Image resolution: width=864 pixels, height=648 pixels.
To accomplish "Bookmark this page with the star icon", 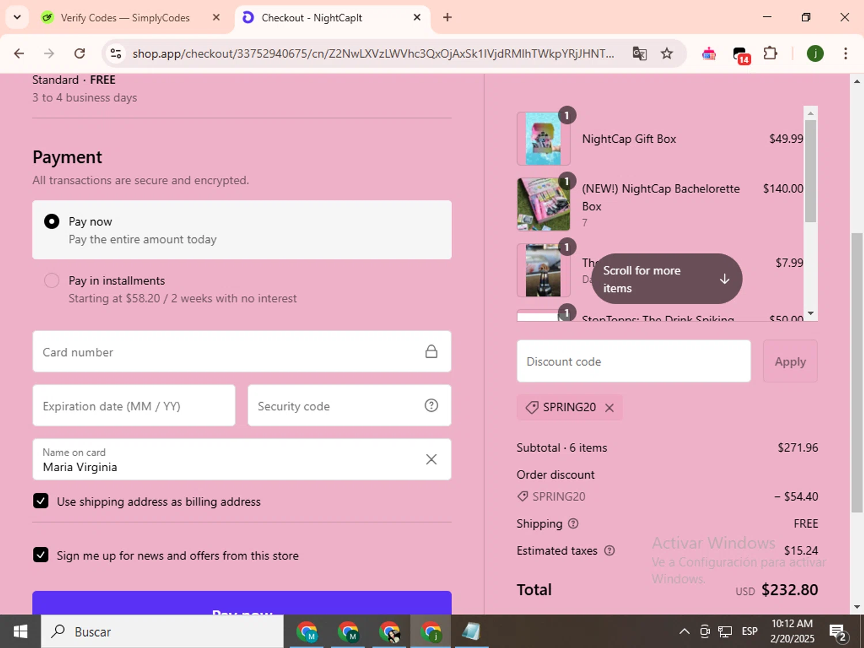I will (x=666, y=54).
